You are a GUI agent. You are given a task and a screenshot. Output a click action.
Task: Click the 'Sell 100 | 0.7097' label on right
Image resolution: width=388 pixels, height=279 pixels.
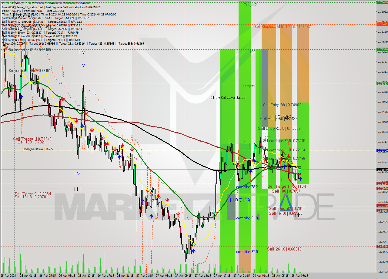(x=286, y=191)
